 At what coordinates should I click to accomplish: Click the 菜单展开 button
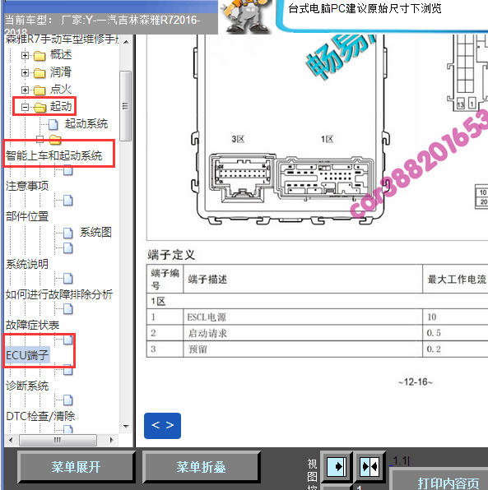76,467
